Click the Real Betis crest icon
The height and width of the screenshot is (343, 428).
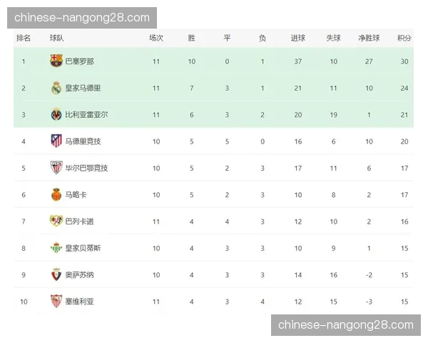point(56,248)
